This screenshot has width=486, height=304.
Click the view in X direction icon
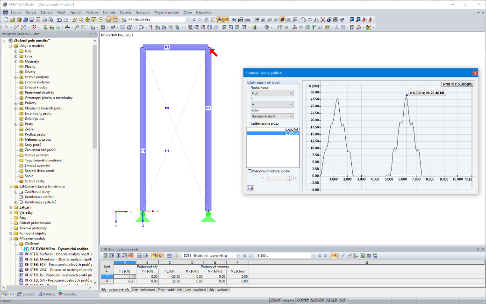pos(224,27)
